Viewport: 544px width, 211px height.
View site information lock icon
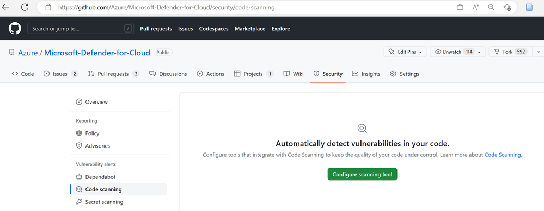(48, 7)
